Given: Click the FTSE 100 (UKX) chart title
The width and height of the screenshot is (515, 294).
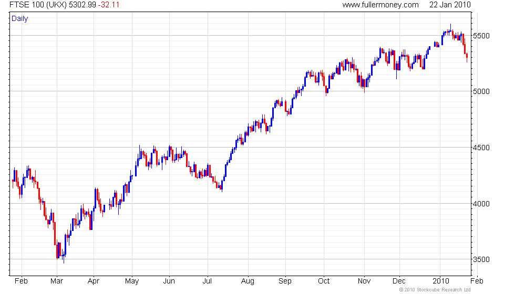Looking at the screenshot, I should click(38, 5).
